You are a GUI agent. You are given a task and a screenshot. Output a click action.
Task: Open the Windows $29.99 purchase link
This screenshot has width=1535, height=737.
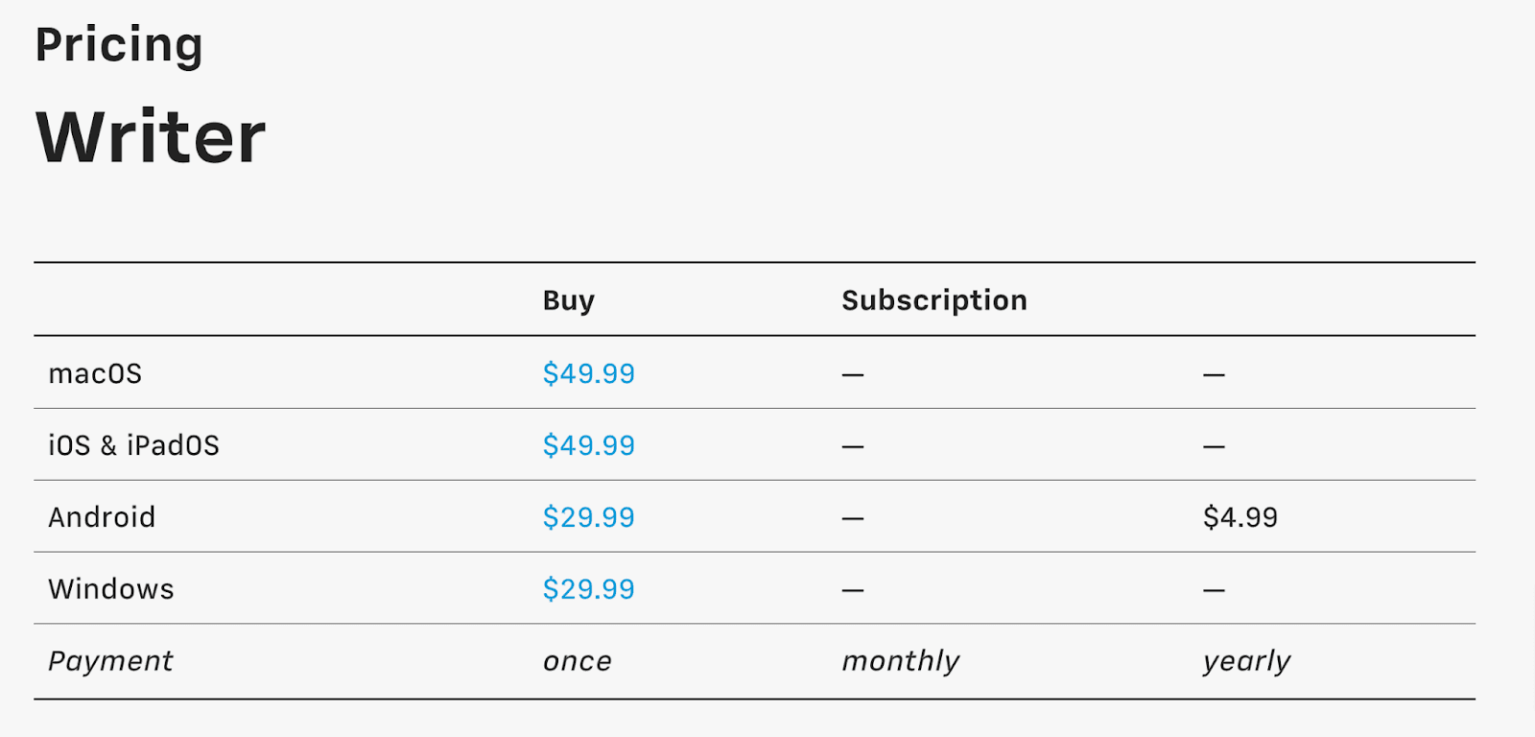click(588, 589)
